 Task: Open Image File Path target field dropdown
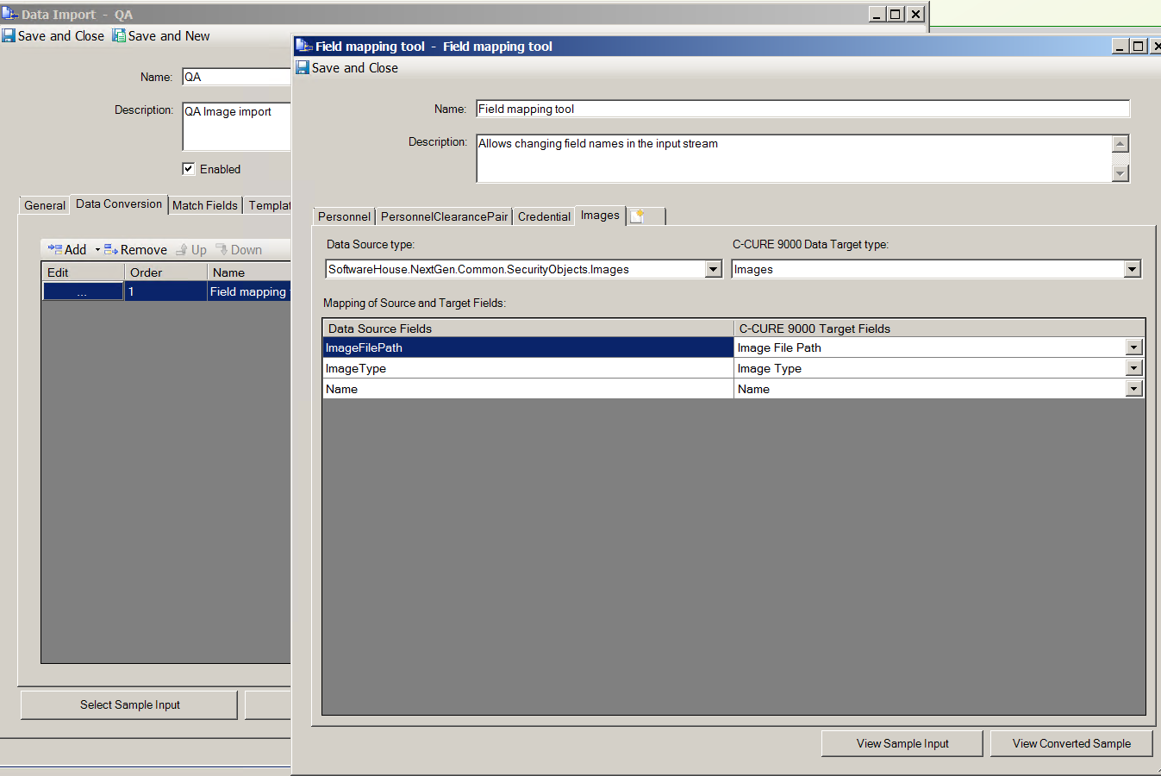pyautogui.click(x=1134, y=347)
